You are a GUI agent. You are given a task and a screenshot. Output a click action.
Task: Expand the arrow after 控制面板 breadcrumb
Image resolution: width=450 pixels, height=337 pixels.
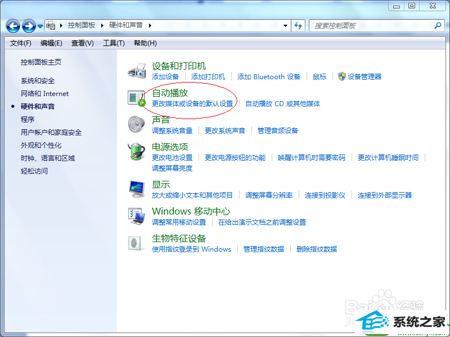tap(102, 25)
